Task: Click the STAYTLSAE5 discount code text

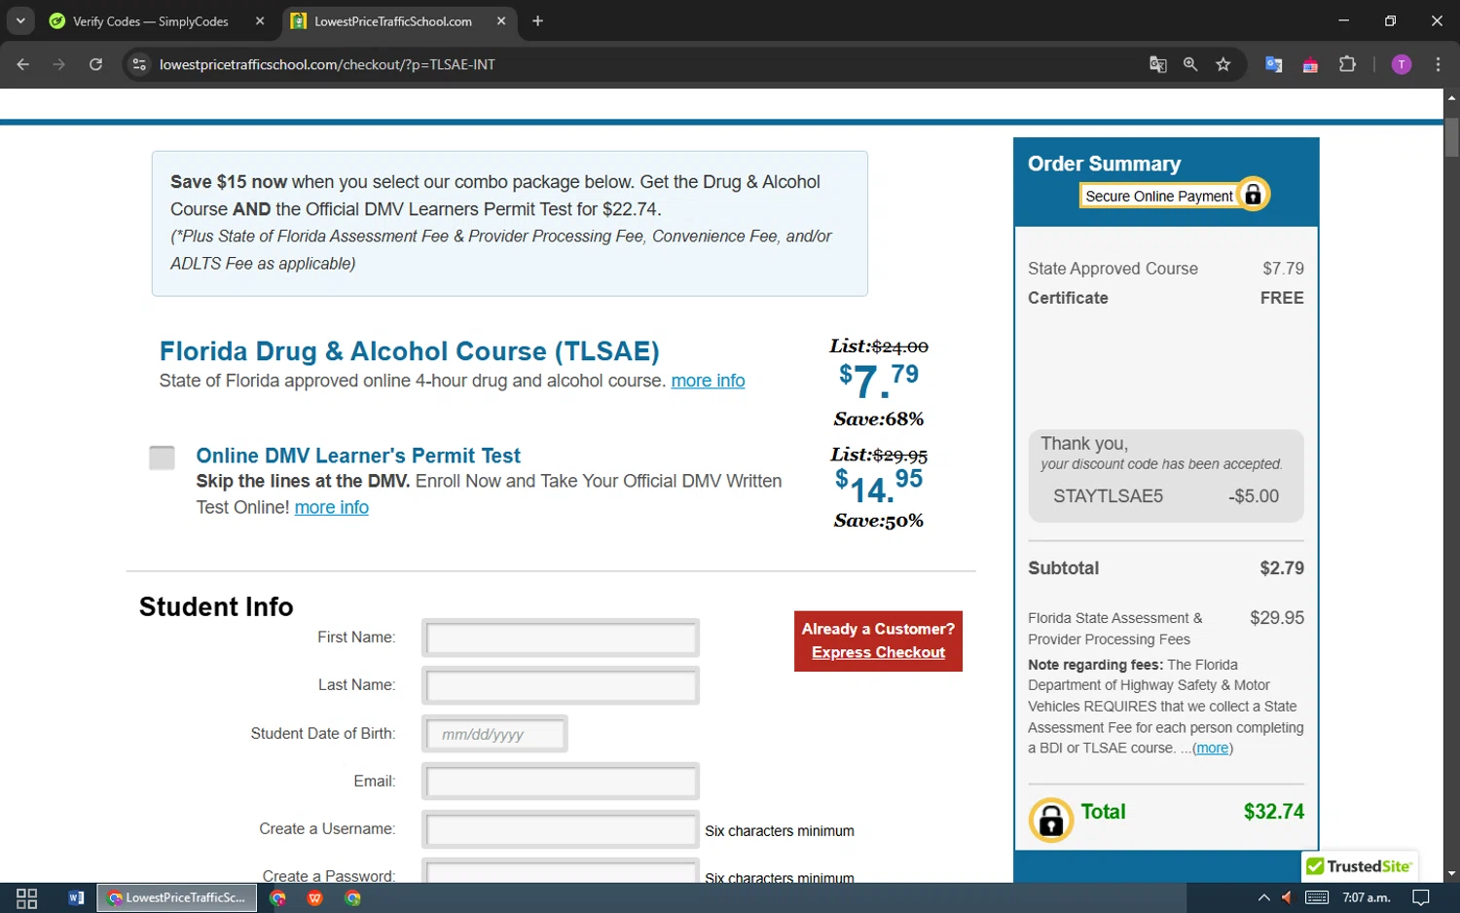Action: pos(1108,496)
